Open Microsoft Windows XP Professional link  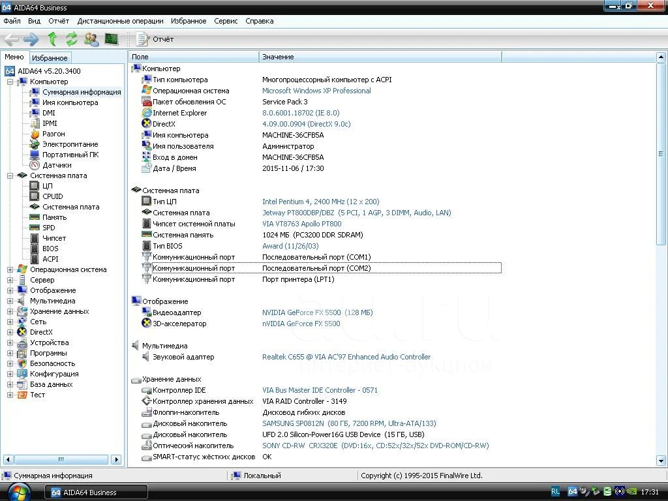tap(316, 91)
